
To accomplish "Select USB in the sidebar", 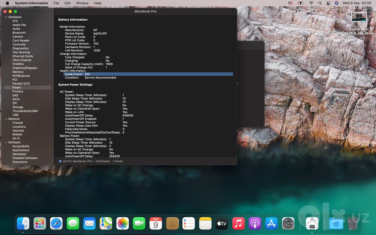I will [x=15, y=115].
